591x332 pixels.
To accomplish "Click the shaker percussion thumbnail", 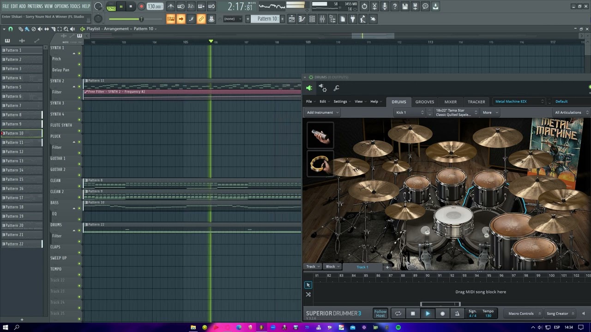I will pyautogui.click(x=320, y=136).
